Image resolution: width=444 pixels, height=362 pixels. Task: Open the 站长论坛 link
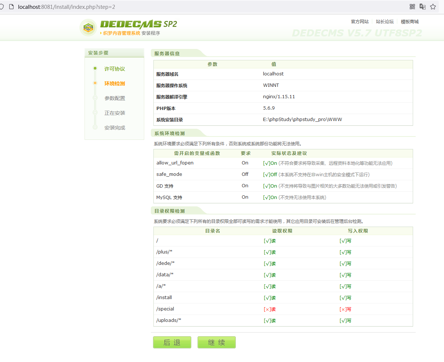tap(385, 22)
